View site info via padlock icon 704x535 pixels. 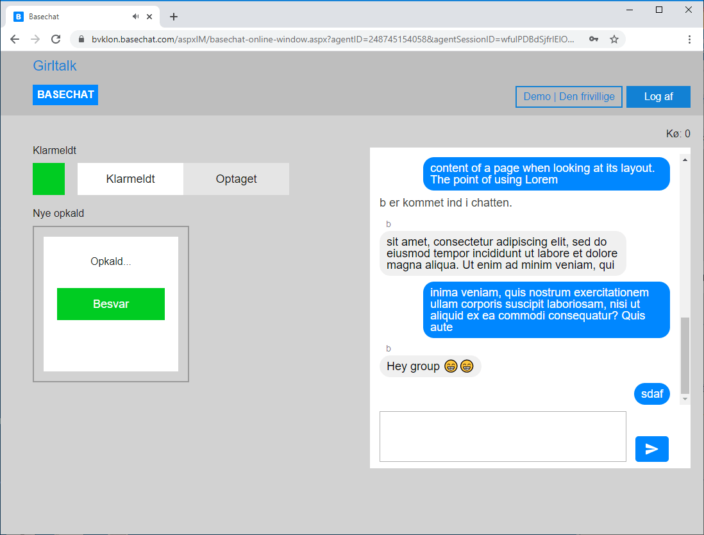[81, 39]
